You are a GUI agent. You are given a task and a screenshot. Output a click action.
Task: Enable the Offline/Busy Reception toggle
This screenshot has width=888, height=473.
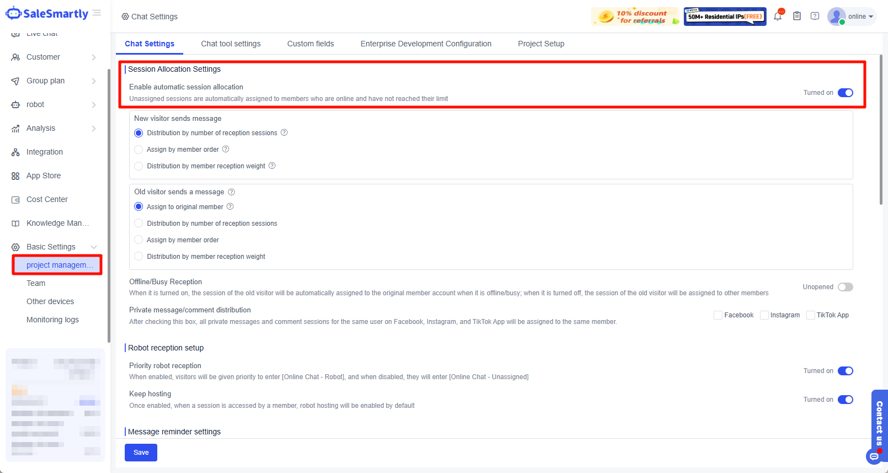[845, 287]
